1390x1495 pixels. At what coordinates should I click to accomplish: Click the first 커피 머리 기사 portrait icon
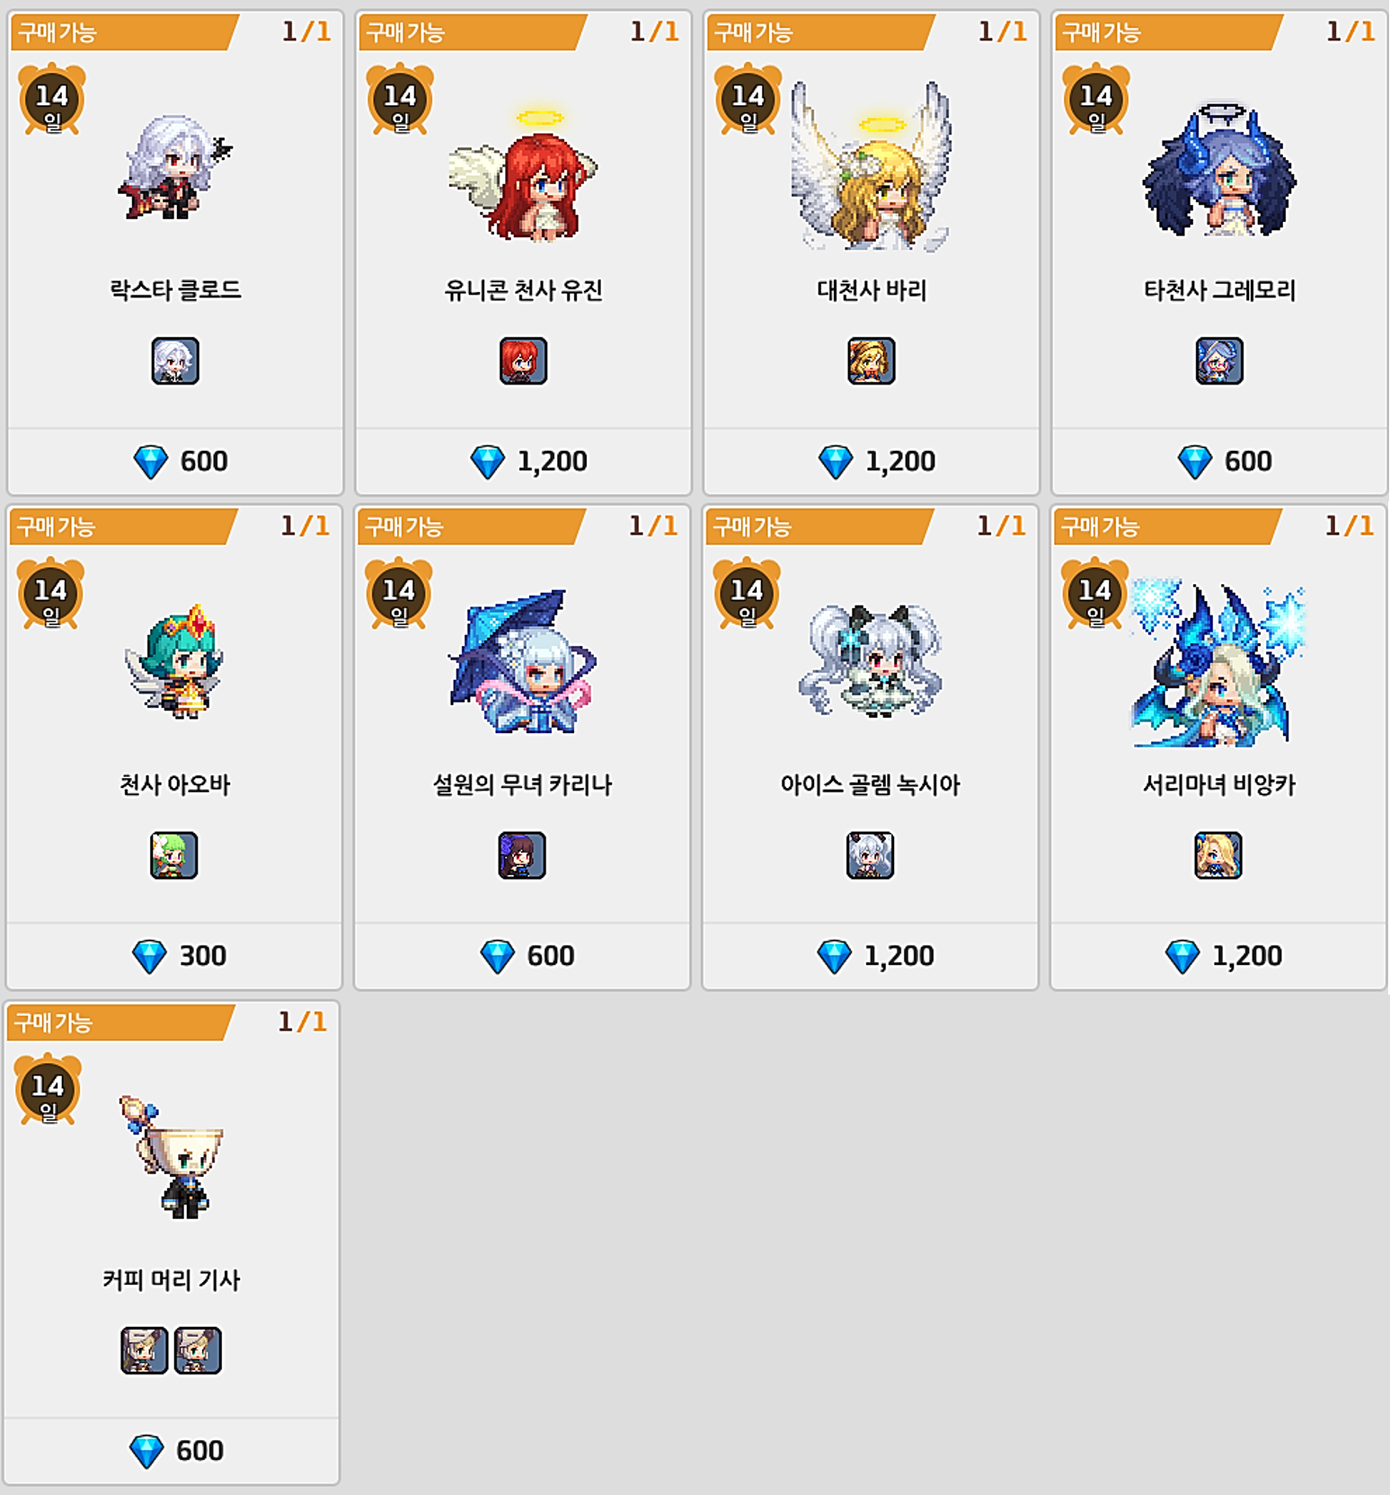click(x=145, y=1350)
